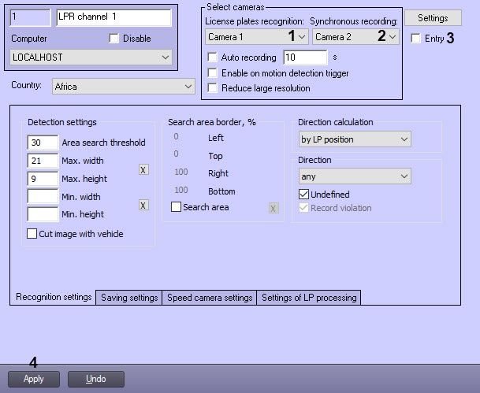
Task: Uncheck the Undefined direction checkbox
Action: pyautogui.click(x=303, y=195)
